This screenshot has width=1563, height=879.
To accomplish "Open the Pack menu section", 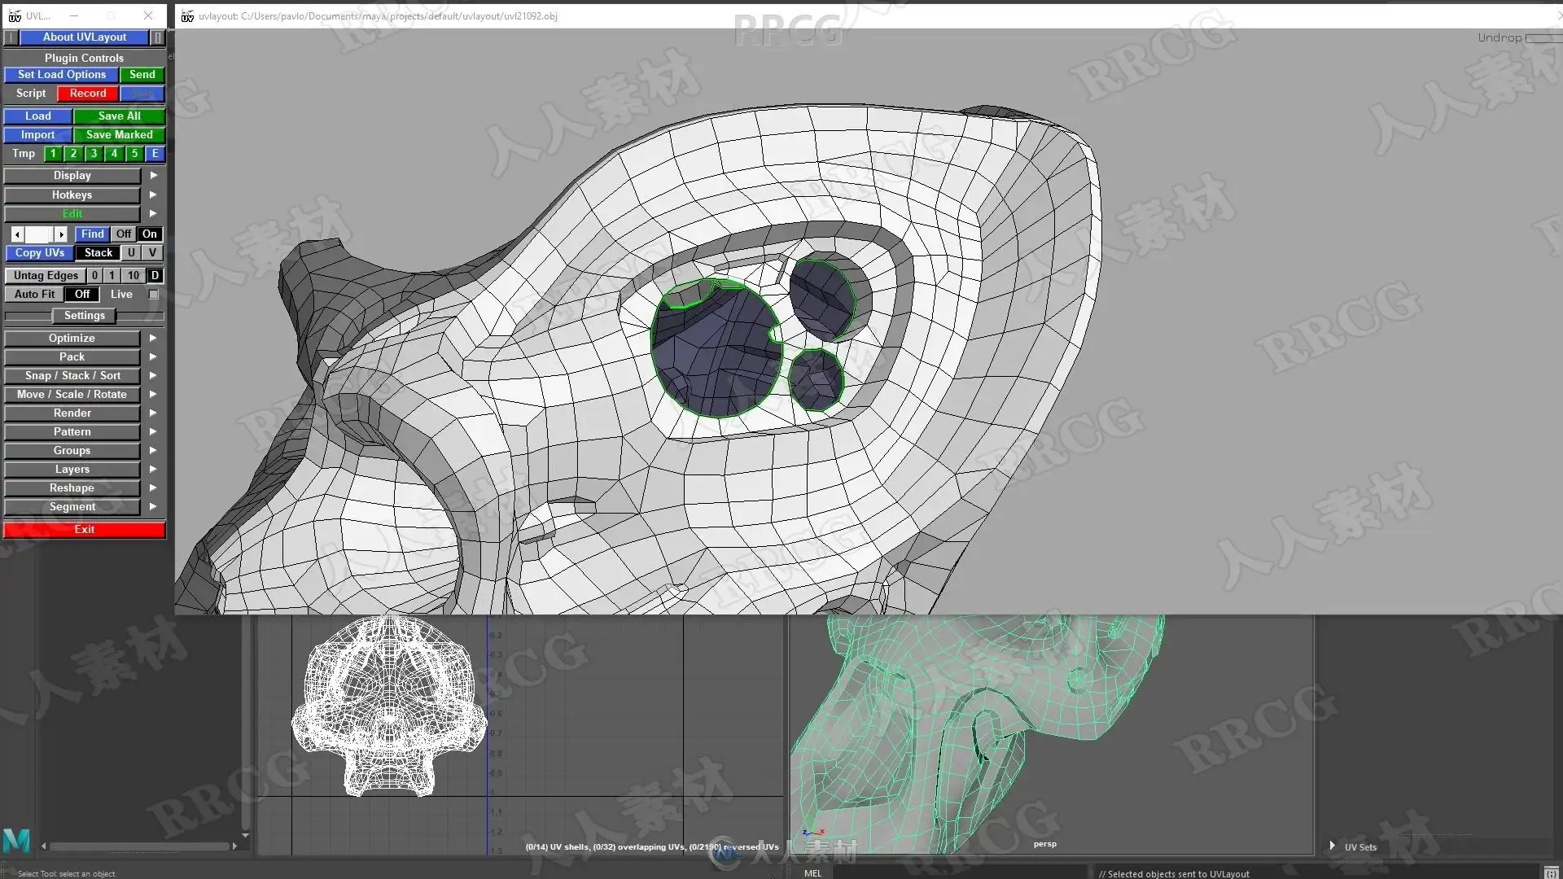I will pyautogui.click(x=72, y=357).
